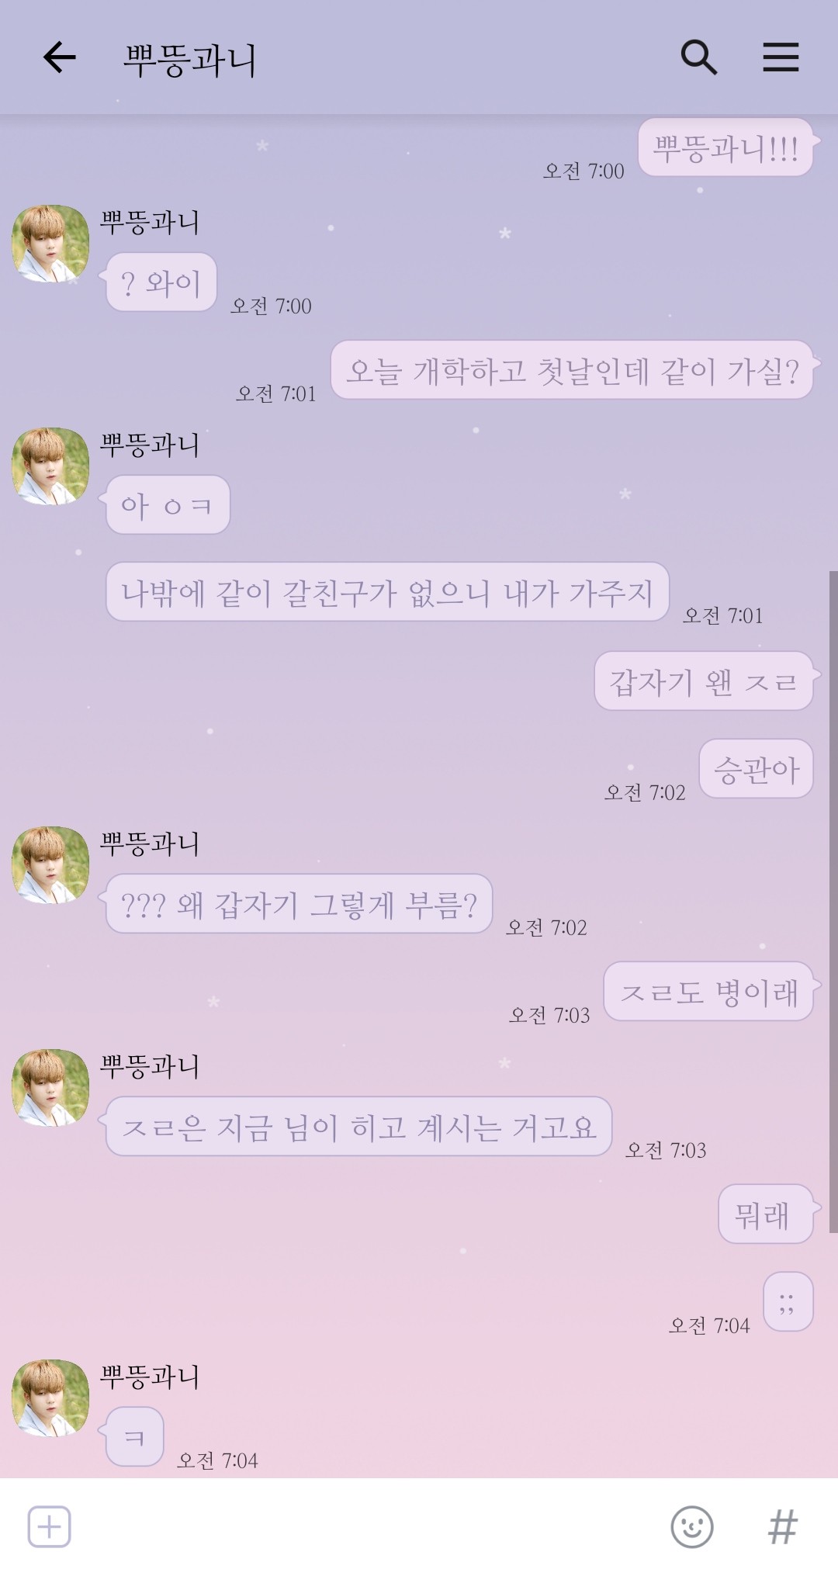
Task: Tap the 'ㅈㄹ도 병이래' bubble
Action: [709, 992]
